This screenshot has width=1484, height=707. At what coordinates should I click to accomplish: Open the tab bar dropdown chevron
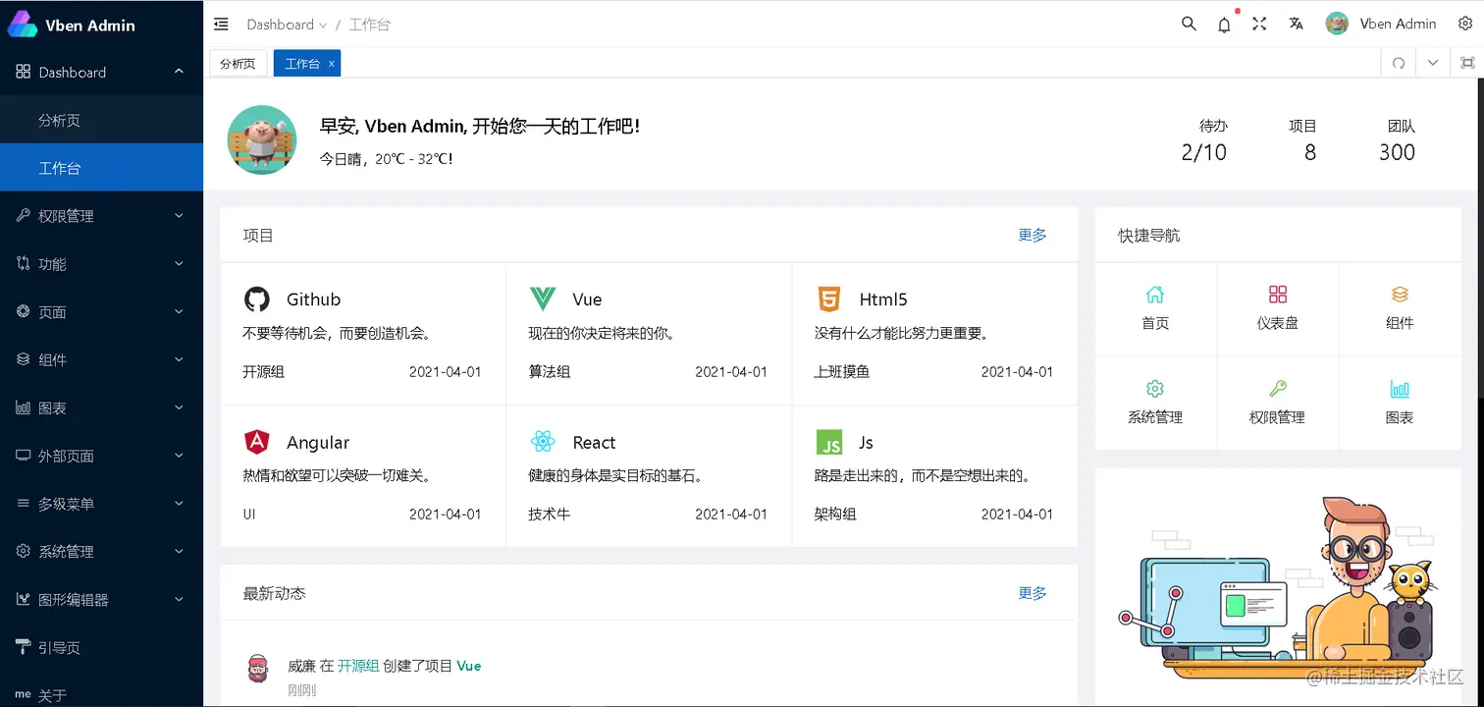pyautogui.click(x=1433, y=63)
